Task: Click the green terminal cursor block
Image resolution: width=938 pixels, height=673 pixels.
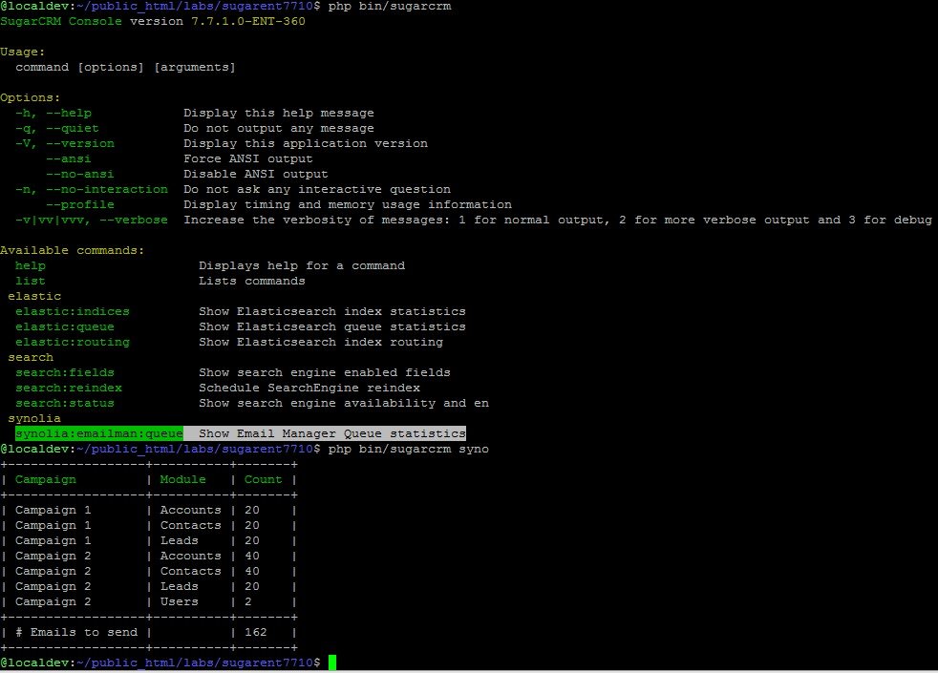Action: (x=332, y=662)
